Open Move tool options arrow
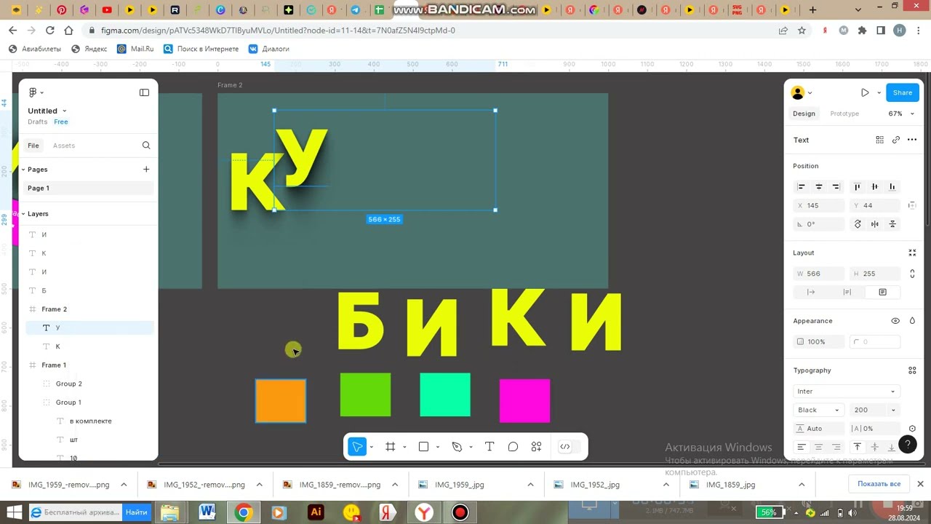The width and height of the screenshot is (931, 524). [371, 448]
